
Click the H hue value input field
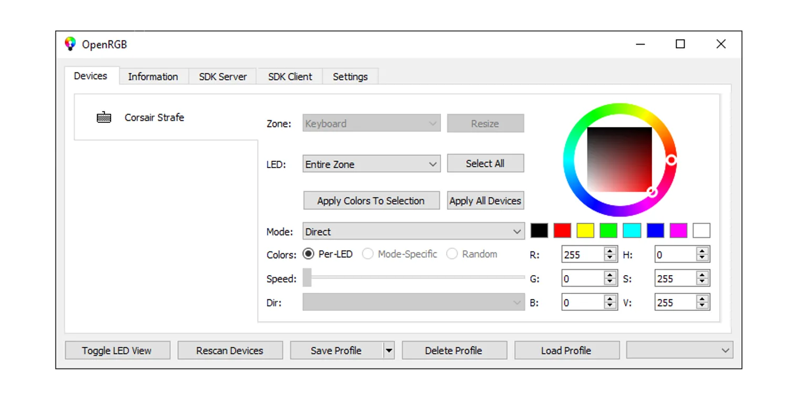click(x=675, y=255)
